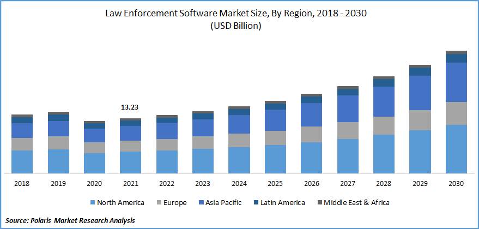Click the Asia Pacific segment of 2026 bar

click(x=311, y=114)
